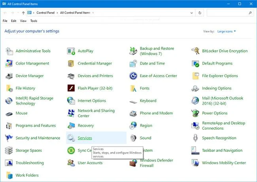The width and height of the screenshot is (257, 182).
Task: Open the Services gear icon
Action: click(x=71, y=138)
